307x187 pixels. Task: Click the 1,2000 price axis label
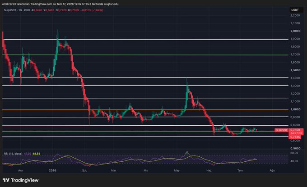click(295, 94)
